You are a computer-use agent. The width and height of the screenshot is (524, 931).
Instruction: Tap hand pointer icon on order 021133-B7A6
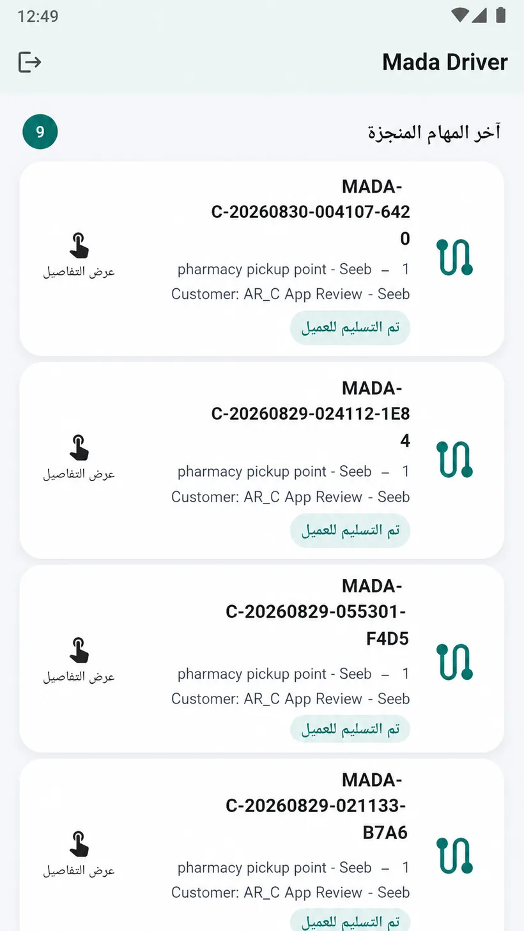coord(79,844)
